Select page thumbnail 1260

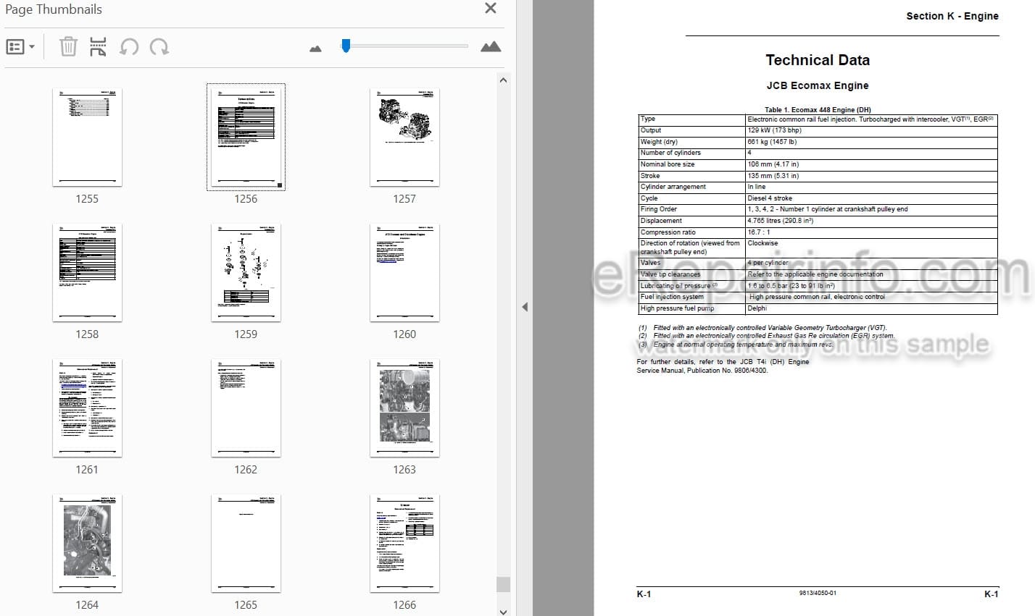(404, 273)
